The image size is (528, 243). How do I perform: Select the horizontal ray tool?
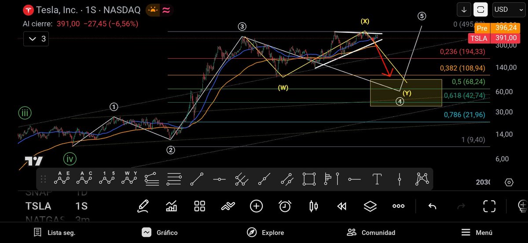click(x=354, y=179)
